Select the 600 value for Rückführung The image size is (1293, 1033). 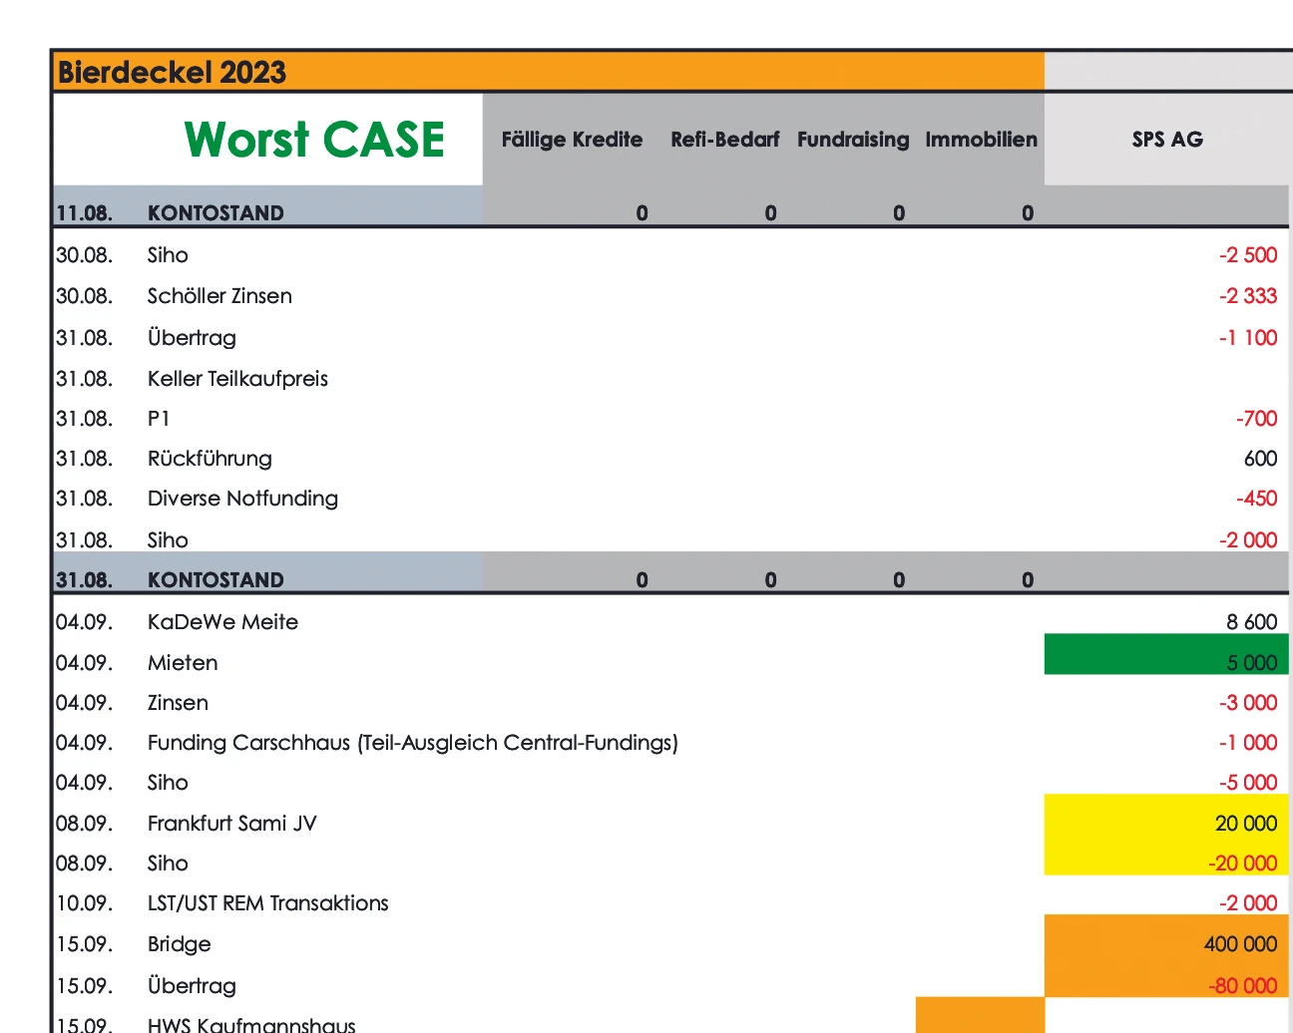pos(1260,459)
